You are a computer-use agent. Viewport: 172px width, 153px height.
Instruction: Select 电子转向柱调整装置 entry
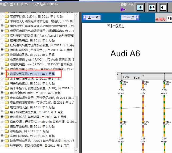coord(37,112)
